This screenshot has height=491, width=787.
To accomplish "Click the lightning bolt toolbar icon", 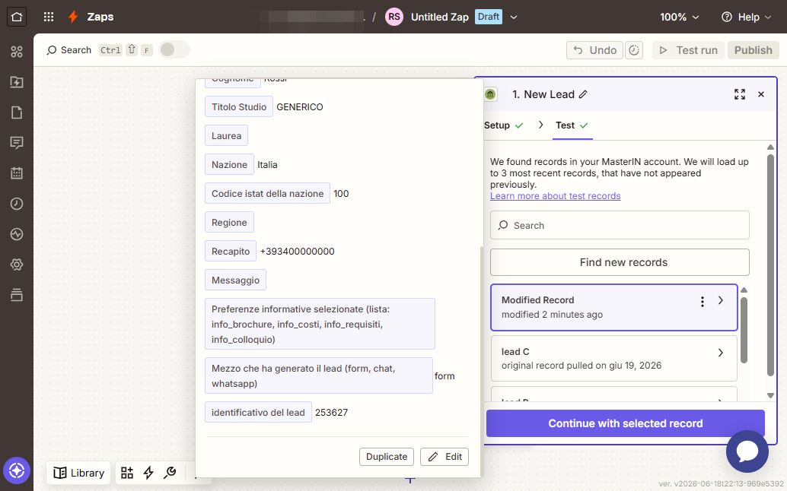I will coord(148,473).
